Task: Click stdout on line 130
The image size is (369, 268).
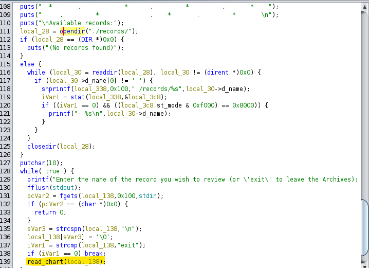Action: [63, 188]
